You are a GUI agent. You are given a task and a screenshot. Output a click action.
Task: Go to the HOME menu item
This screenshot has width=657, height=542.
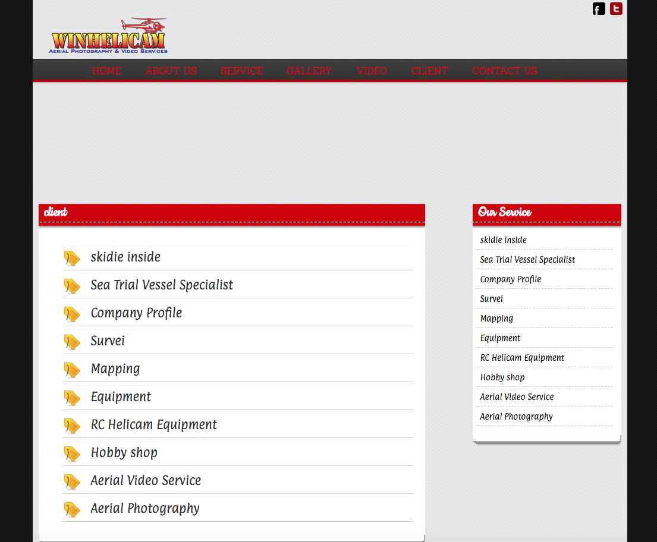[x=106, y=71]
